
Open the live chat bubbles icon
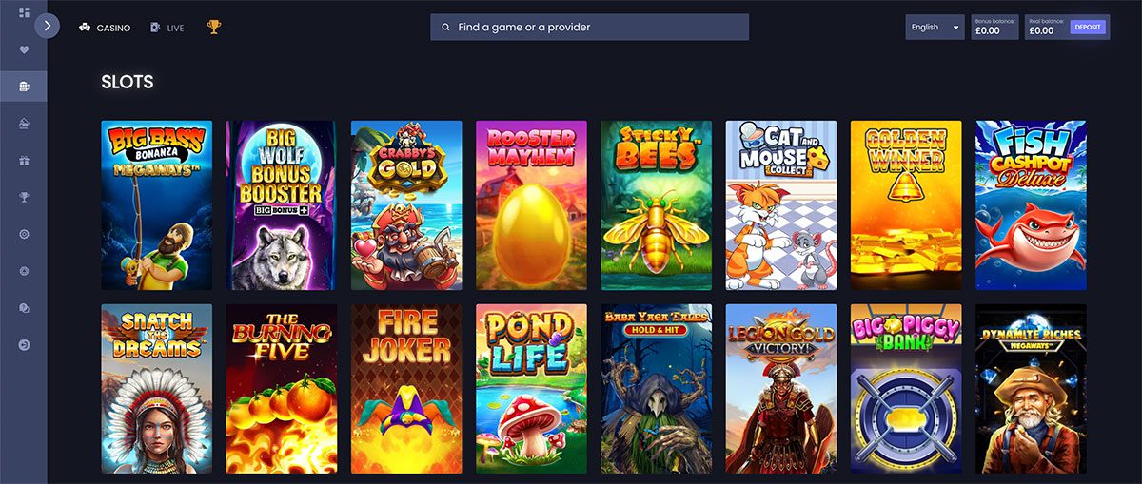[24, 308]
